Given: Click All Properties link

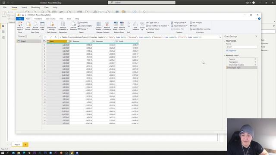Looking at the screenshot, I should click(231, 51).
